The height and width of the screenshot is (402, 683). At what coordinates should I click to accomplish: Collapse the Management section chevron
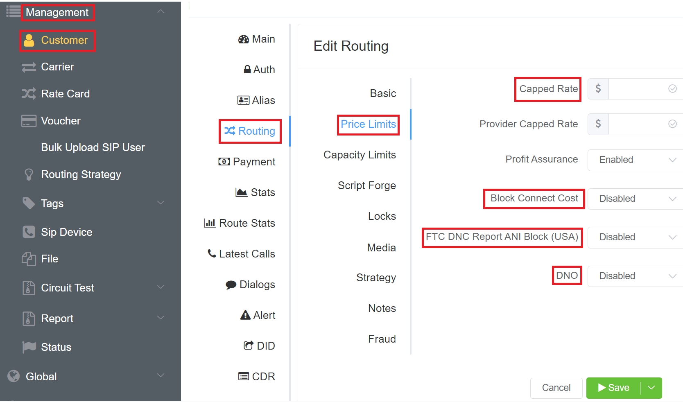(x=161, y=12)
